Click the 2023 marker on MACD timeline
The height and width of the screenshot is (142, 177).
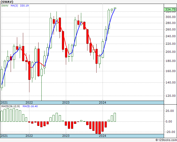66,136
